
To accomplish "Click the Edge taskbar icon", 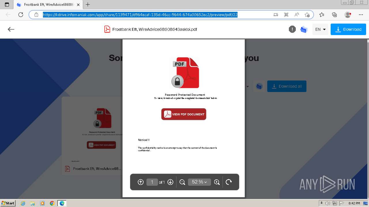I will (x=62, y=203).
